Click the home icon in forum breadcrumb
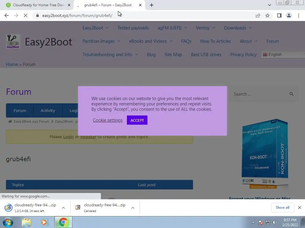 10,121
